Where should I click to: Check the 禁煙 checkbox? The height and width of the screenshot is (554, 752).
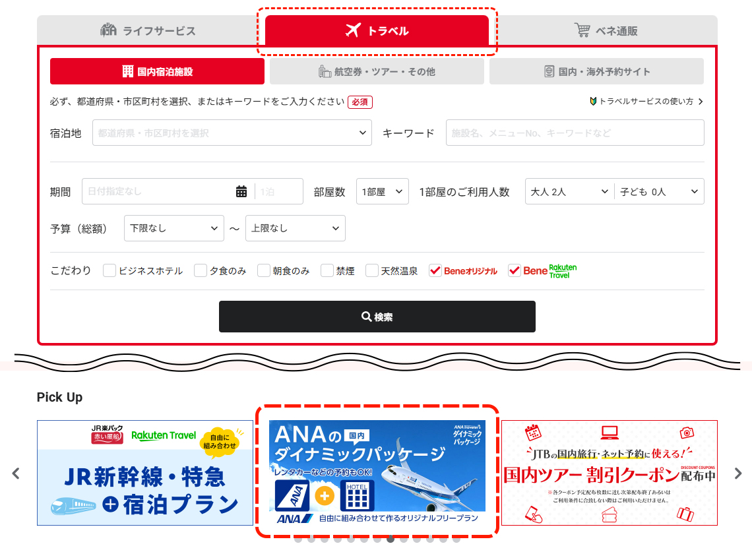pos(327,270)
